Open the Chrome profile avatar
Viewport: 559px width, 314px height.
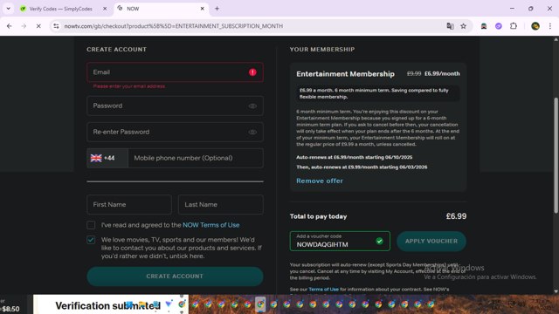(535, 26)
